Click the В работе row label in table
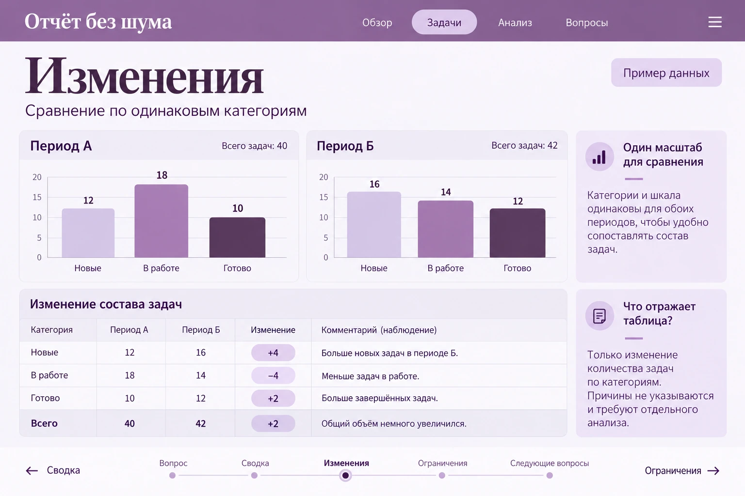Image resolution: width=745 pixels, height=496 pixels. coord(49,375)
